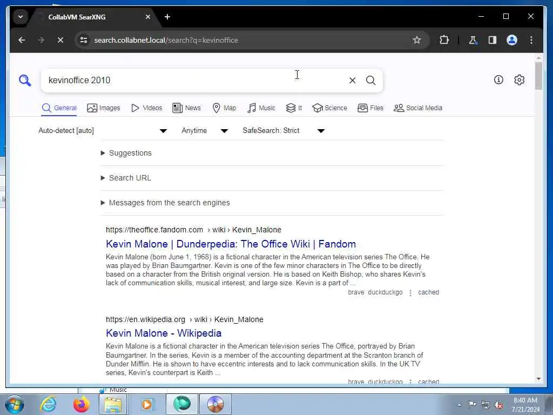Screen dimensions: 553x415
Task: Open cached link for Fandom result
Action: pos(428,292)
